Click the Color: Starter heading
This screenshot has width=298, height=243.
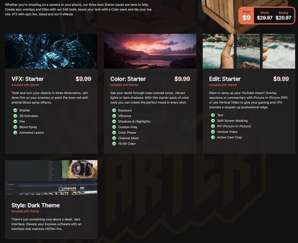pos(128,79)
